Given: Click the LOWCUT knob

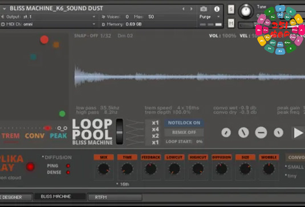Looking at the screenshot, I should (x=174, y=169).
